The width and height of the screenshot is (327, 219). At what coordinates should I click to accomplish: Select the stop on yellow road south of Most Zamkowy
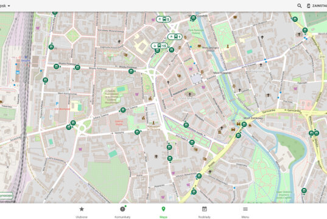coord(238,136)
